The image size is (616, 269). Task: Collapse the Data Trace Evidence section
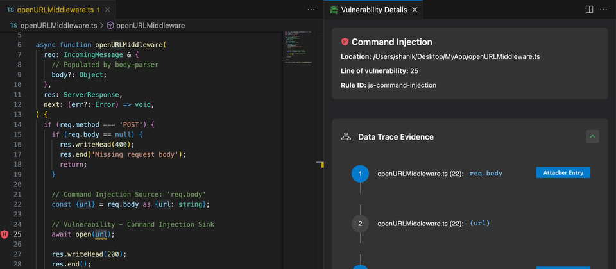click(592, 136)
